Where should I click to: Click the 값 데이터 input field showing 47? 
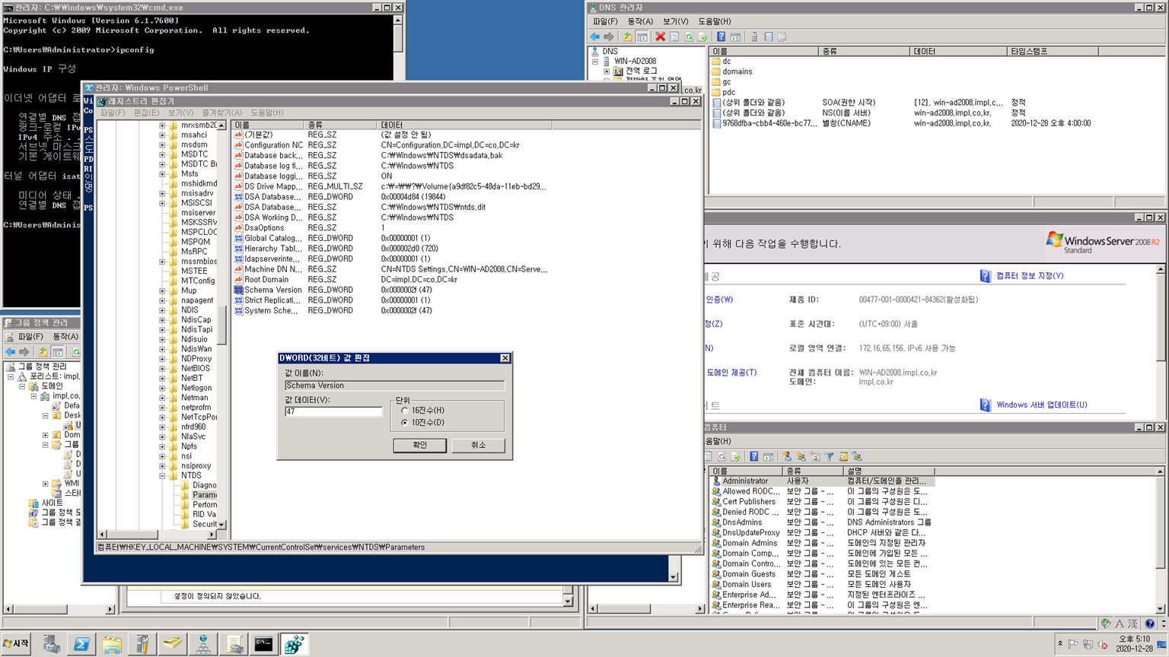333,411
